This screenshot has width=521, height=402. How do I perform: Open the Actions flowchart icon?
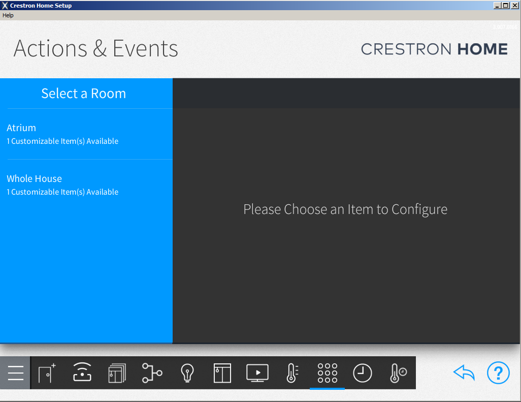[152, 373]
